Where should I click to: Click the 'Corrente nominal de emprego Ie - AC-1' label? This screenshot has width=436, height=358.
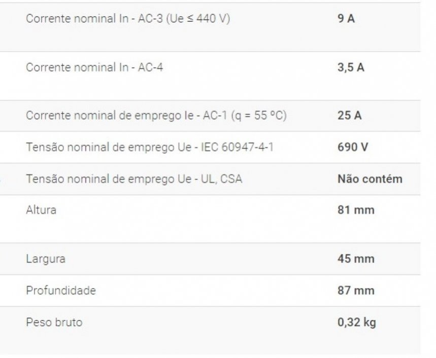127,116
